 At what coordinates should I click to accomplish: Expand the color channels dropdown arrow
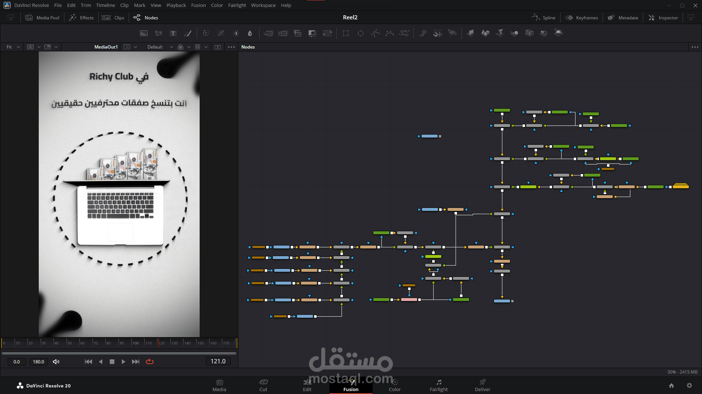(x=189, y=47)
